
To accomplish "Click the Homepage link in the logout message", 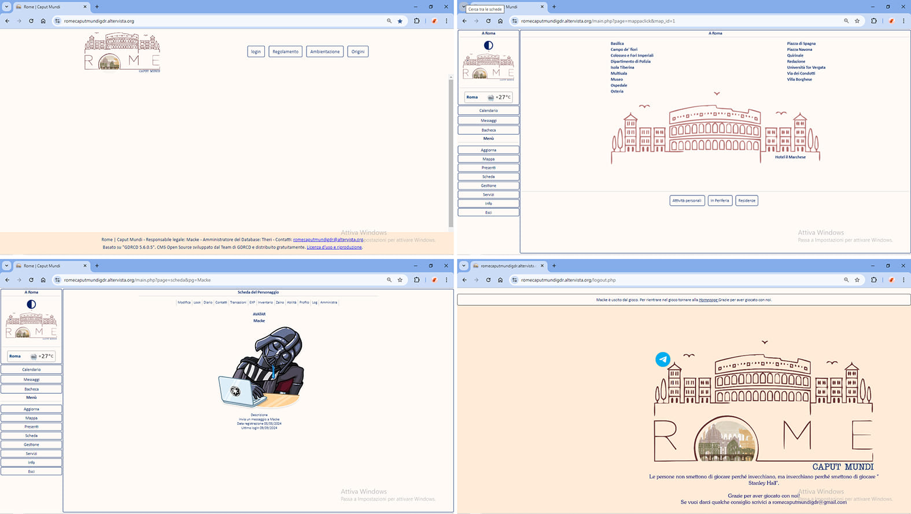I will click(708, 300).
